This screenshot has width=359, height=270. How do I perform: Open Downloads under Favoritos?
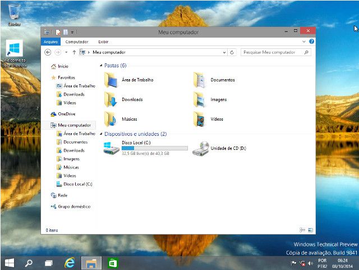71,94
